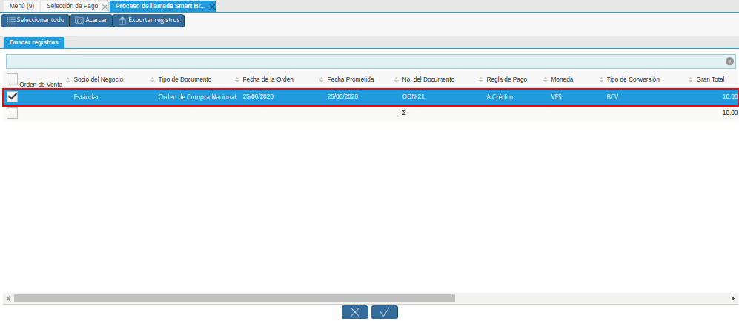Sort by Gran Total column
This screenshot has height=321, width=739.
710,79
